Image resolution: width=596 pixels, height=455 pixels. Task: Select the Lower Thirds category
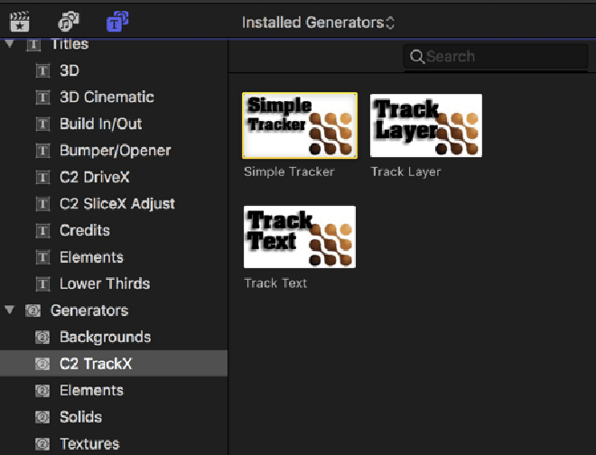(114, 284)
